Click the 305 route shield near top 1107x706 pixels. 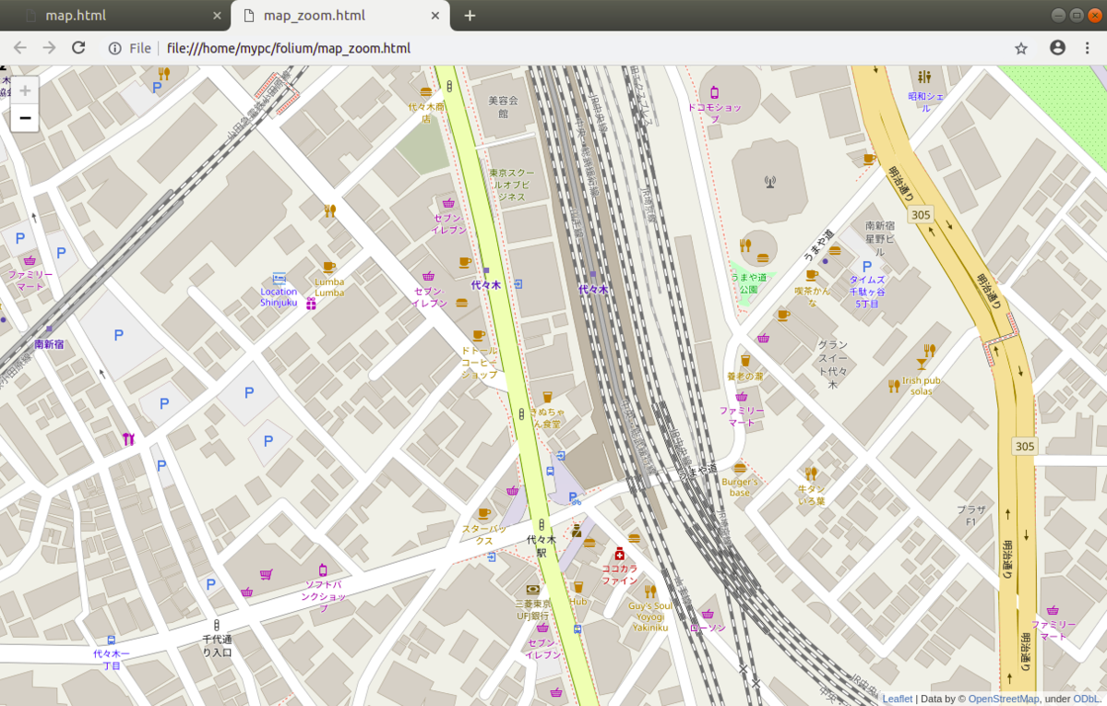point(920,214)
